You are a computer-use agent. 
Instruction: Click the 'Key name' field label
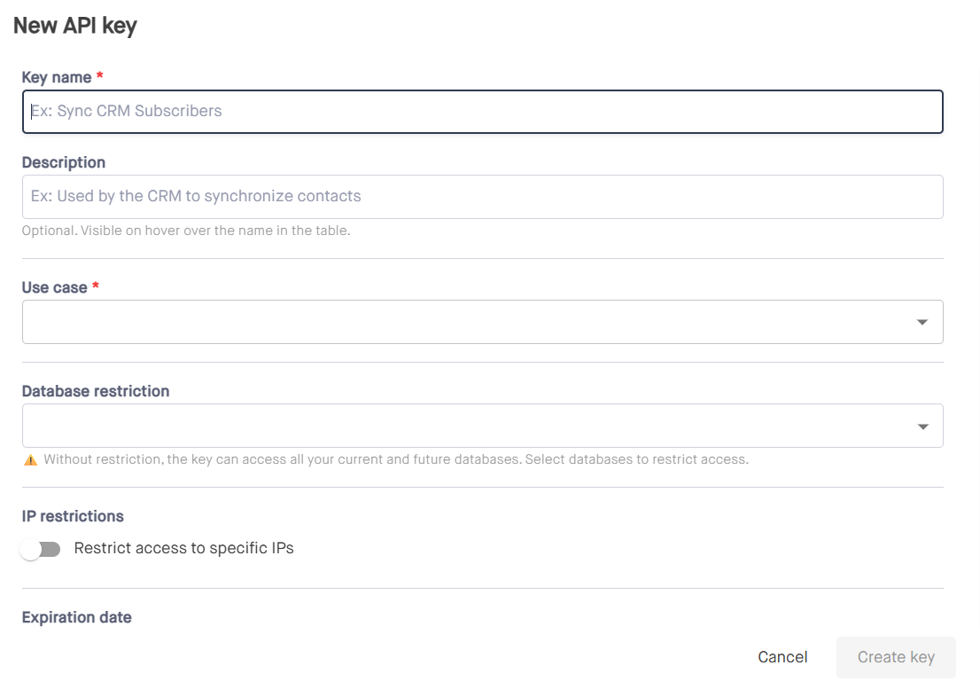coord(57,78)
